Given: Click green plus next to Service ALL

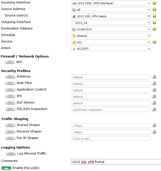Looking at the screenshot, I should click(154, 42).
